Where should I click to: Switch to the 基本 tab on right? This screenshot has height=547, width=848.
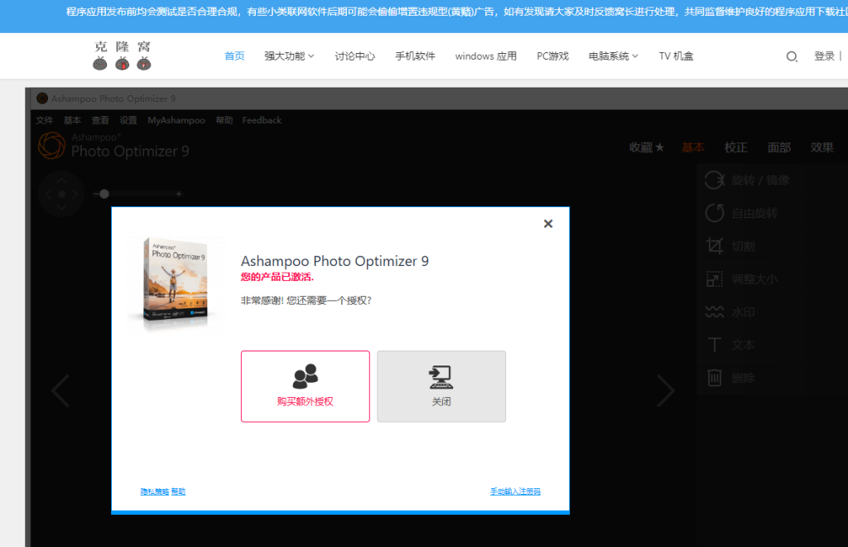693,148
